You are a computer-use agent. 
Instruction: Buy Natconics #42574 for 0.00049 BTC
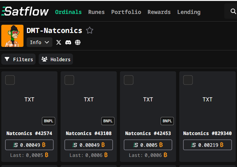(x=29, y=145)
